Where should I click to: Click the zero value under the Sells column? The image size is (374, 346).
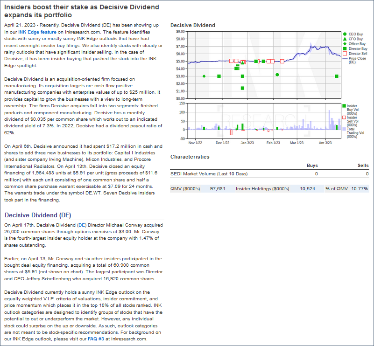coord(367,174)
